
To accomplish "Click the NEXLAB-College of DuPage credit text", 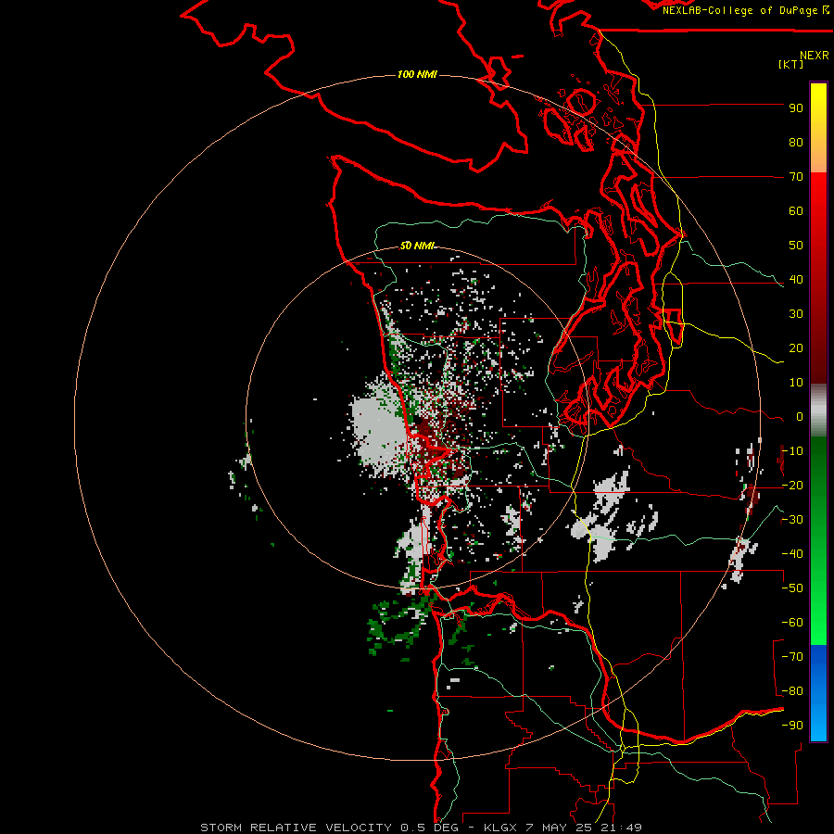I will 745,10.
